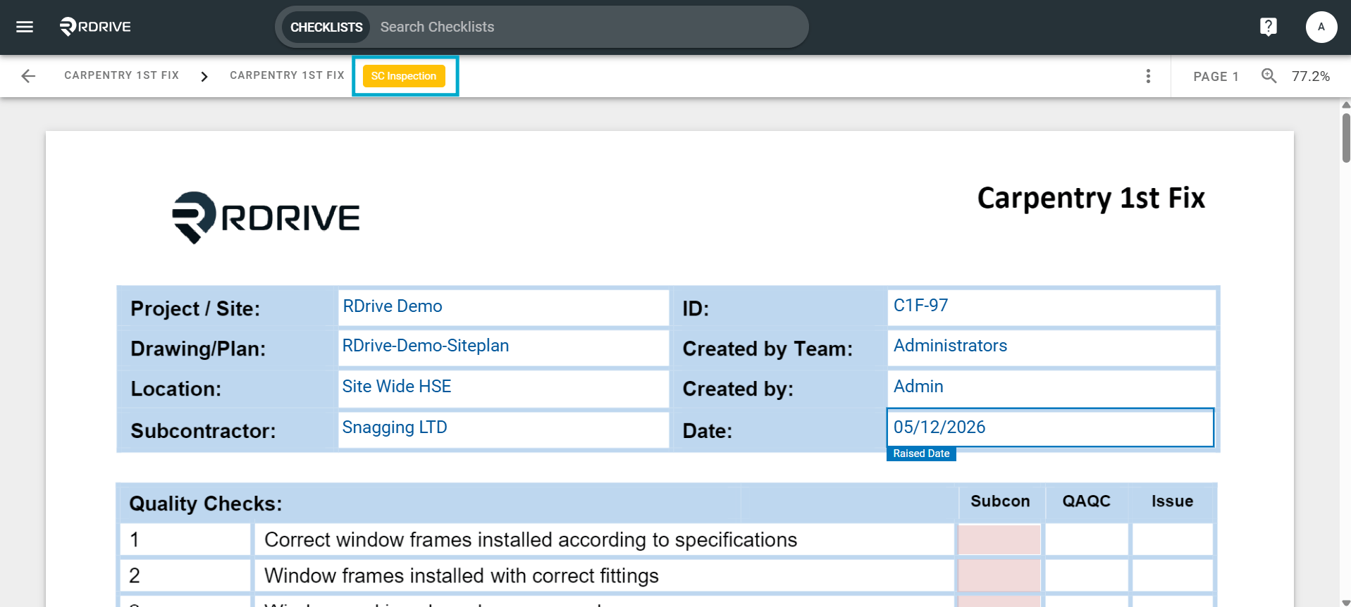Click the RDrive-Demo-Siteplan drawing field

tap(503, 348)
